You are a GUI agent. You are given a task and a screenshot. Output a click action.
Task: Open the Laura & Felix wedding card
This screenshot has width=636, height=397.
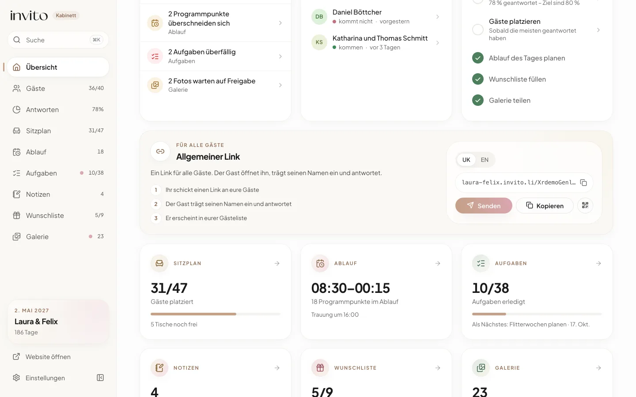[58, 322]
